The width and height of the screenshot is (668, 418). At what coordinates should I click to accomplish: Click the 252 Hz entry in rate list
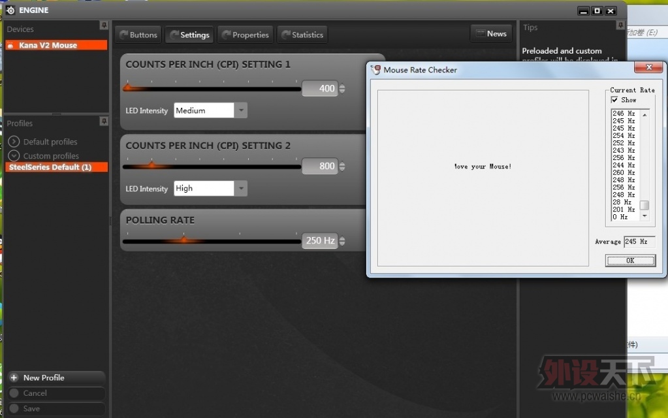(x=624, y=143)
